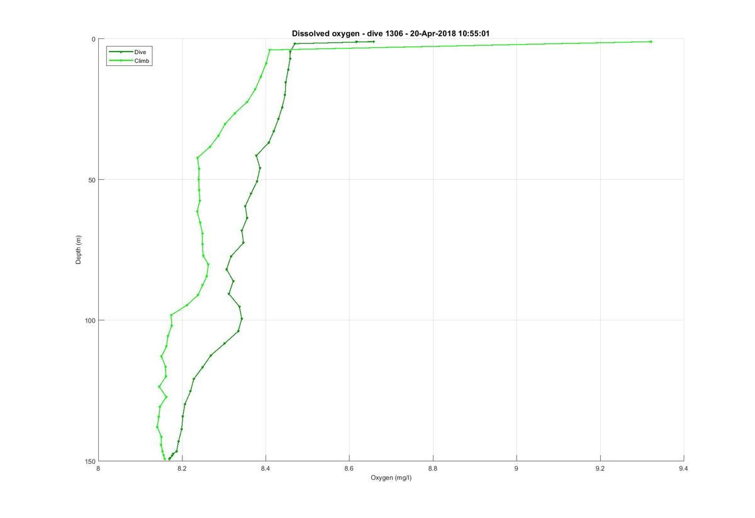The width and height of the screenshot is (755, 518).
Task: Select the 'Climb' legend entry
Action: [x=142, y=60]
